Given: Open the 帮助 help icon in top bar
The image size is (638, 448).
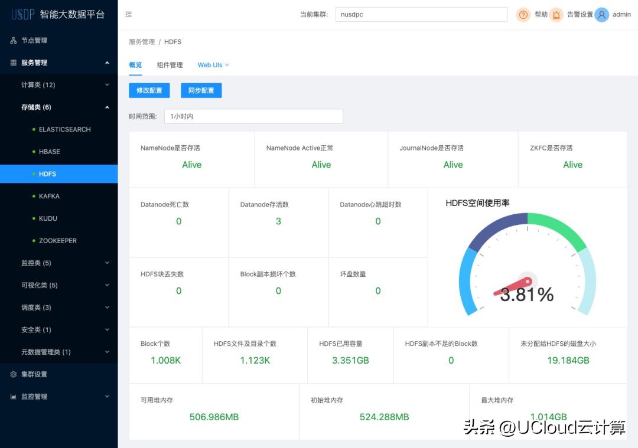Looking at the screenshot, I should pos(523,15).
